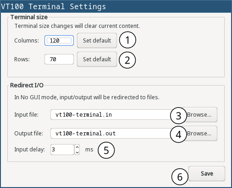This screenshot has height=188, width=232.
Task: Click the Input delay value field
Action: [62, 150]
